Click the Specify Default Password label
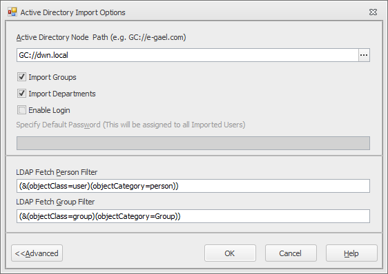Viewport: 388px width, 274px height. [130, 125]
